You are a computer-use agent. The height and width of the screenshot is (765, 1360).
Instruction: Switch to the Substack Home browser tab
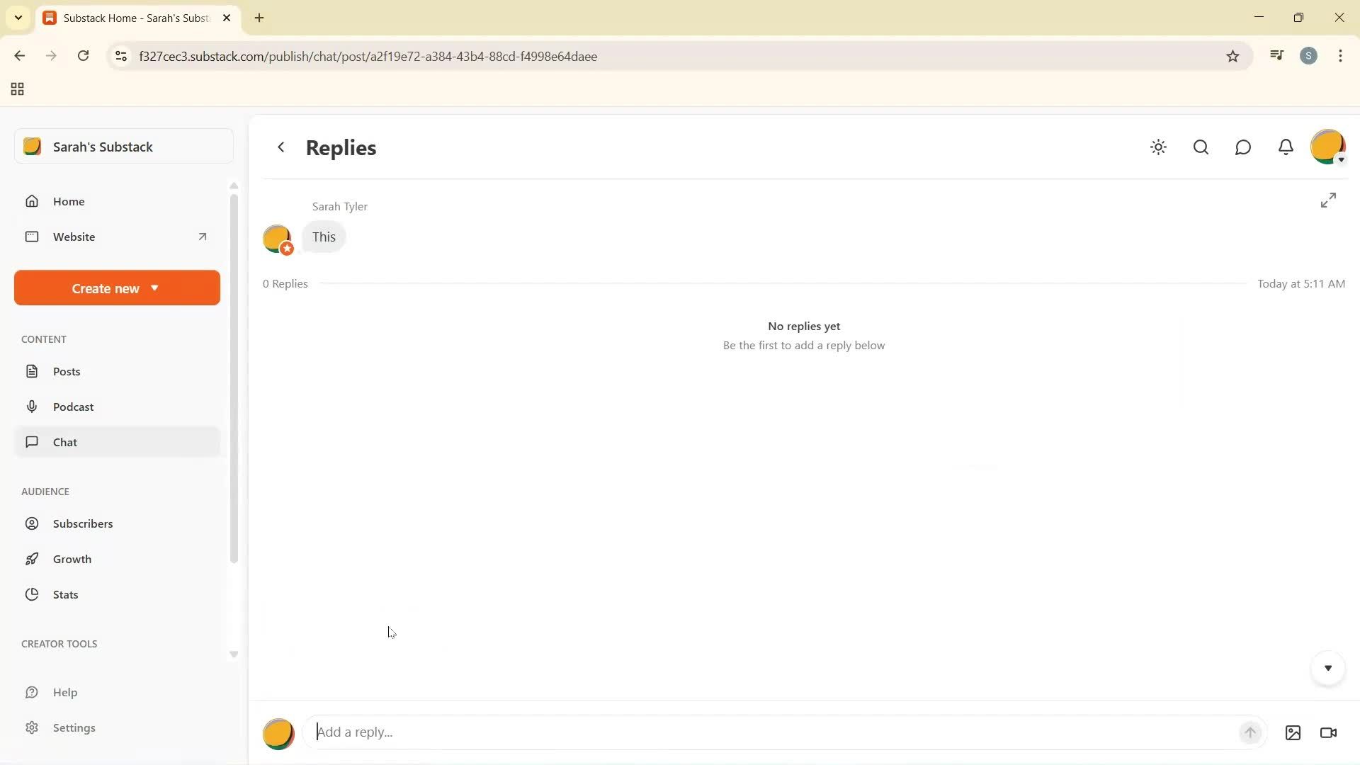(135, 18)
